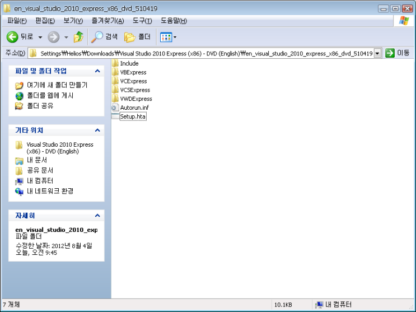The image size is (416, 312).
Task: Click the VBExpress folder name
Action: coord(133,72)
